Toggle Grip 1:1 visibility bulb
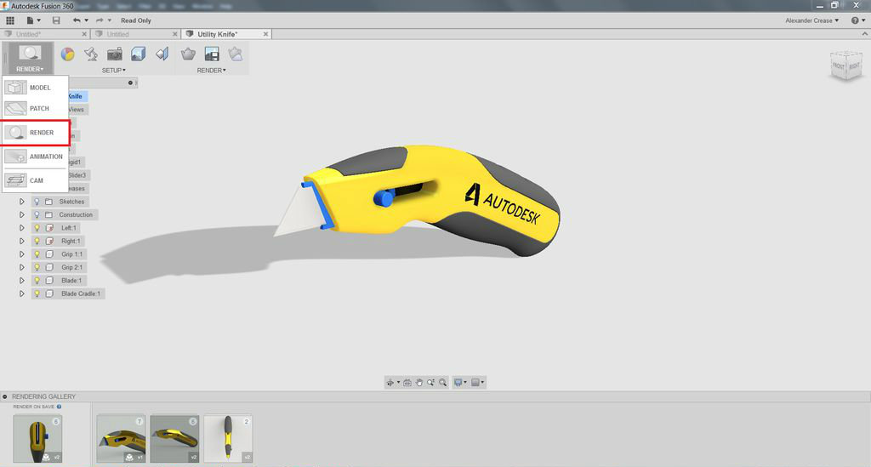Viewport: 871px width, 467px height. click(x=37, y=254)
